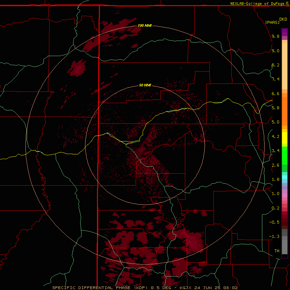Click the [PHAS] legend label
Viewport: 290px width, 290px height.
272,22
